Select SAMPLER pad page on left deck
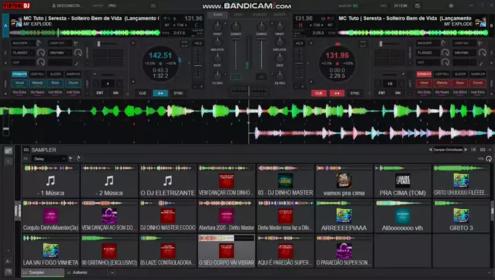This screenshot has width=495, height=280. tap(74, 74)
